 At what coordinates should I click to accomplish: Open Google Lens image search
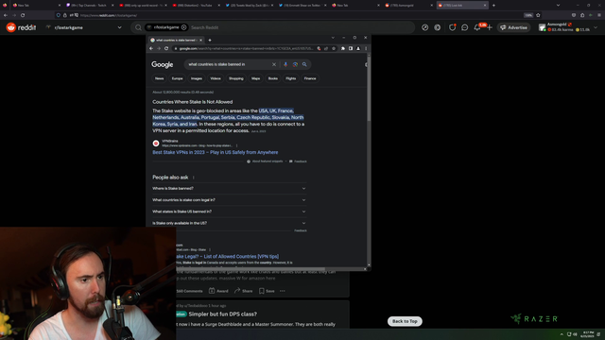point(295,64)
